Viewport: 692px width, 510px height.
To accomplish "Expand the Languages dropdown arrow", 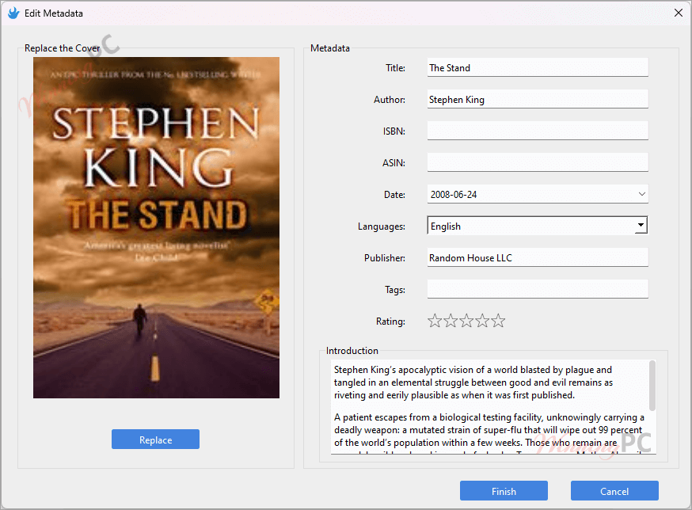I will (x=641, y=226).
